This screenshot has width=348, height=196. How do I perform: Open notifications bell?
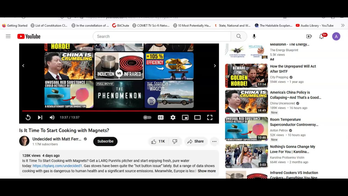[x=322, y=36]
